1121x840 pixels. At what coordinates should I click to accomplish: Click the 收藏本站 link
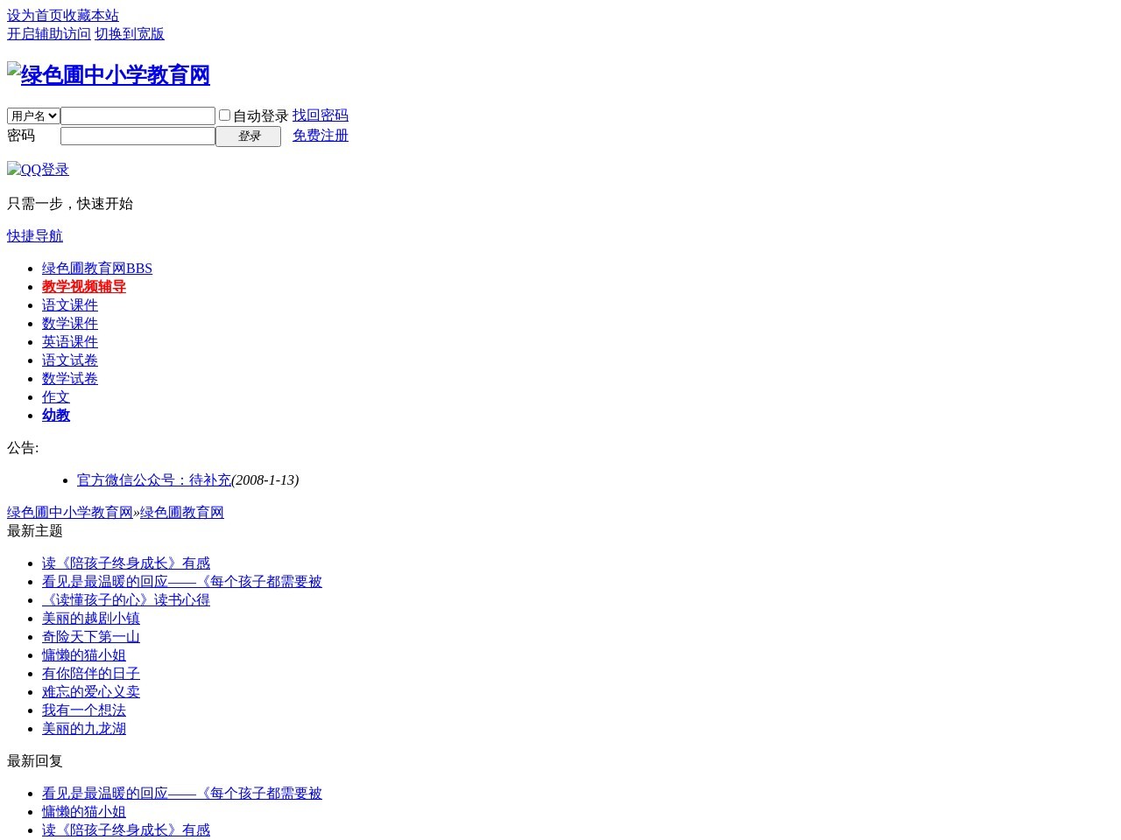(x=91, y=16)
